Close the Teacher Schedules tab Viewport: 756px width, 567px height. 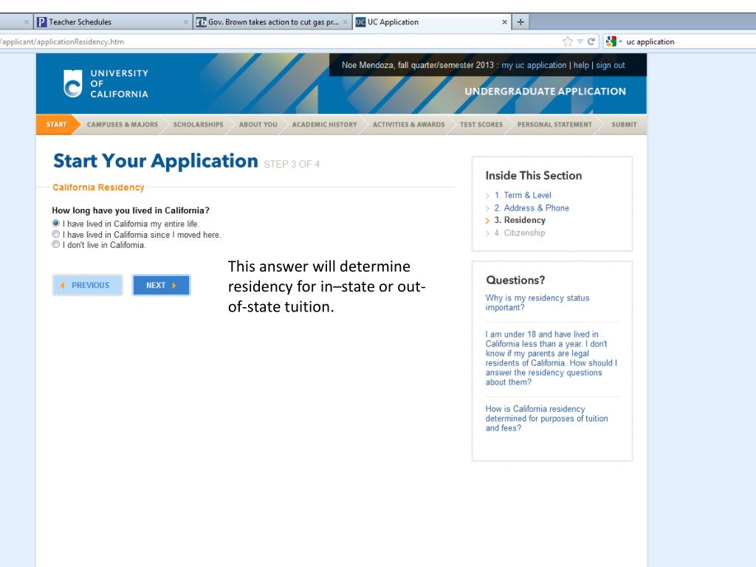(185, 21)
